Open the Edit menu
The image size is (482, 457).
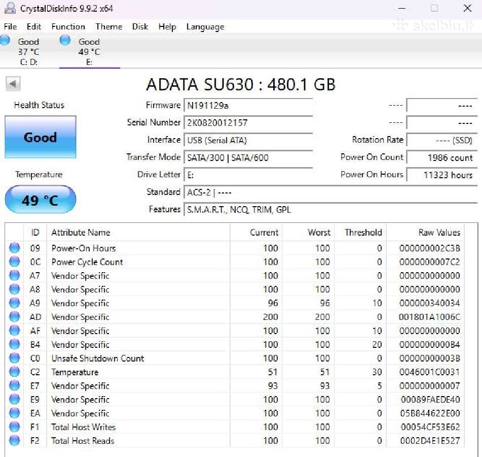[34, 26]
